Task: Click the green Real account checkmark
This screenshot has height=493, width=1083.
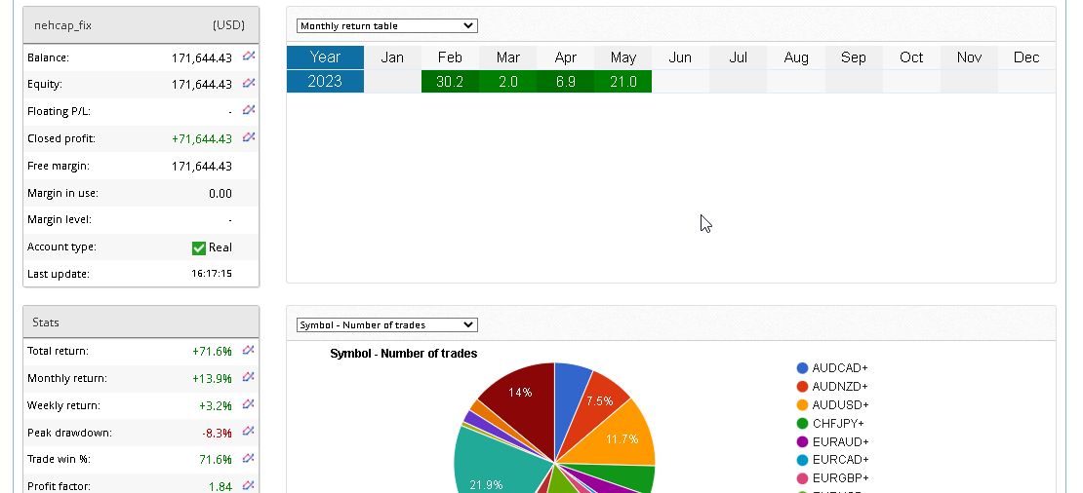Action: click(199, 247)
